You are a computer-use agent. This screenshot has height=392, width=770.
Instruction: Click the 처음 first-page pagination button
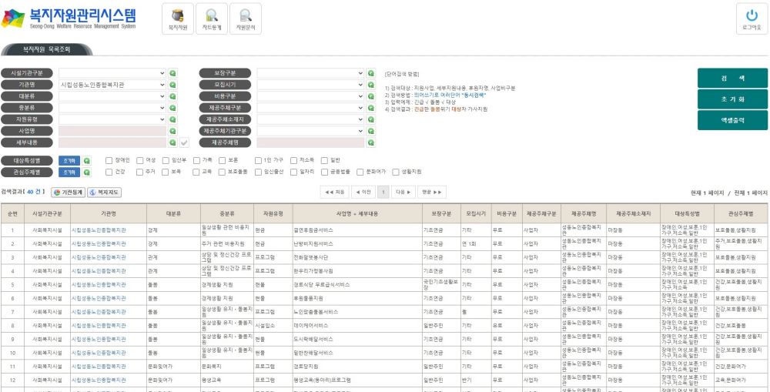pyautogui.click(x=334, y=192)
